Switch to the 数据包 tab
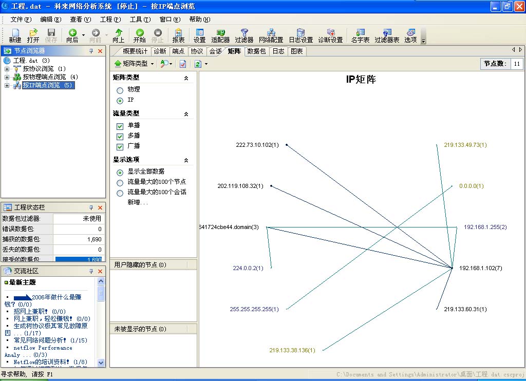Image resolution: width=526 pixels, height=381 pixels. click(x=256, y=51)
